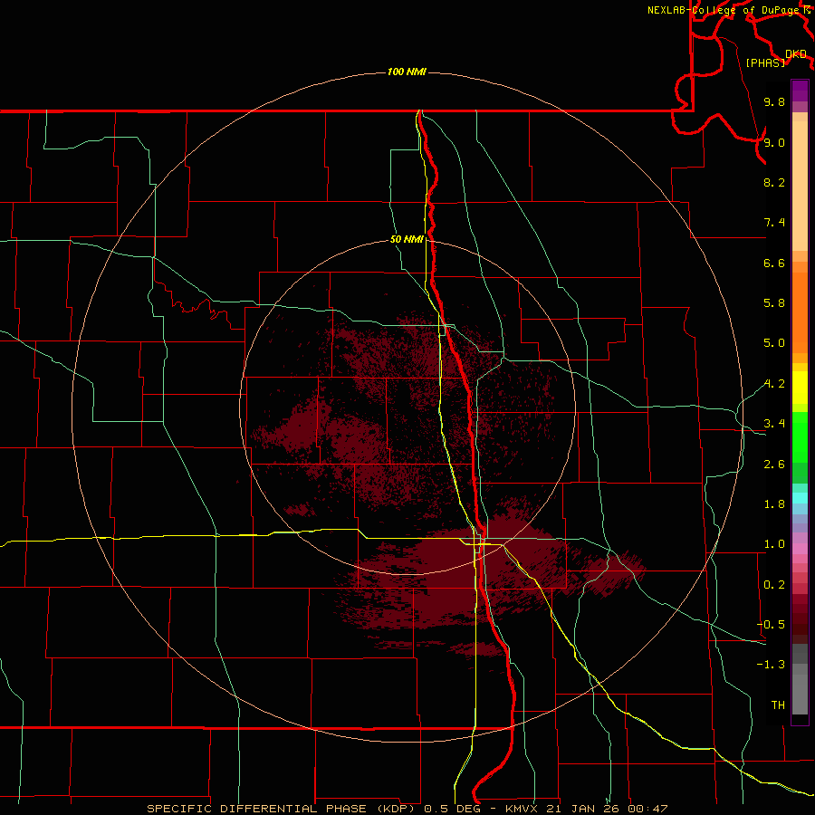Click the 4.2 scale value
This screenshot has width=815, height=815.
[x=774, y=384]
